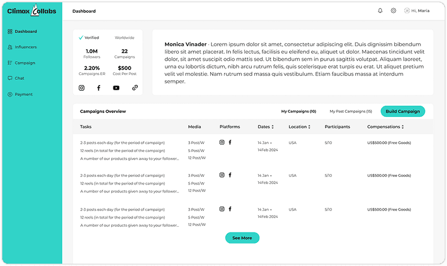Click the Verified checkmark icon
Screen dimensions: 447x266
[x=81, y=38]
